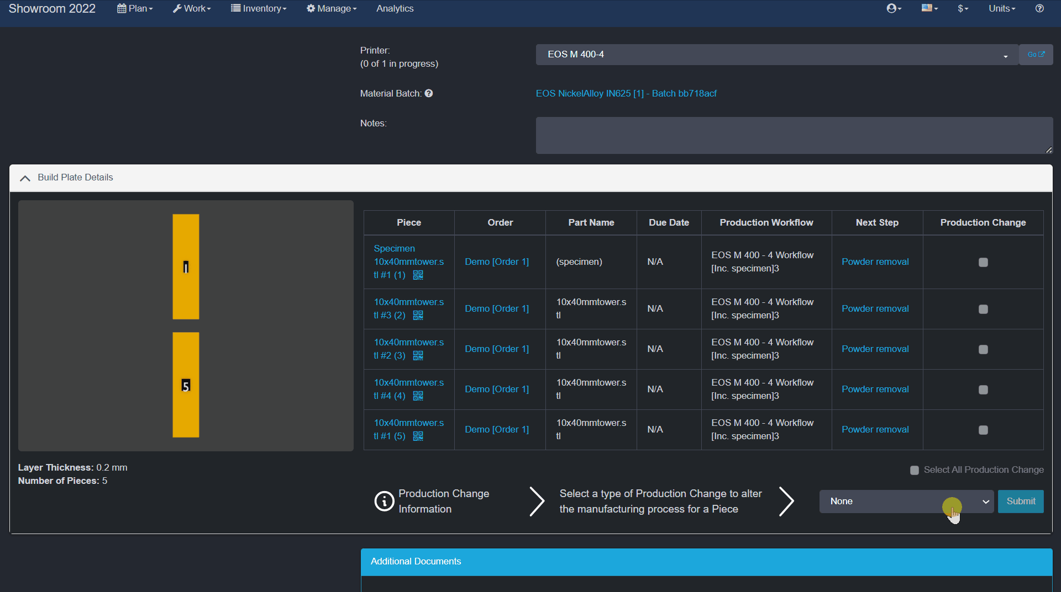Screen dimensions: 1061x592
Task: Select yellow part labeled 5 on build plate
Action: (x=186, y=385)
